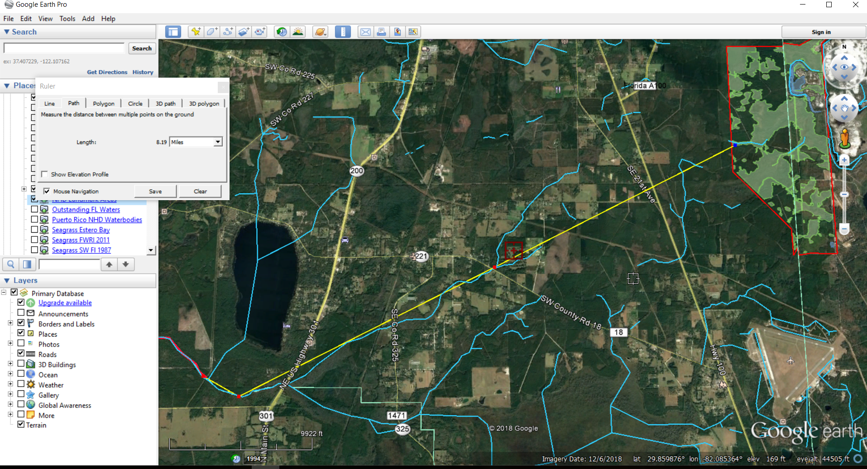Check the Outstanding FL Waters layer
Viewport: 867px width, 469px height.
[x=34, y=209]
